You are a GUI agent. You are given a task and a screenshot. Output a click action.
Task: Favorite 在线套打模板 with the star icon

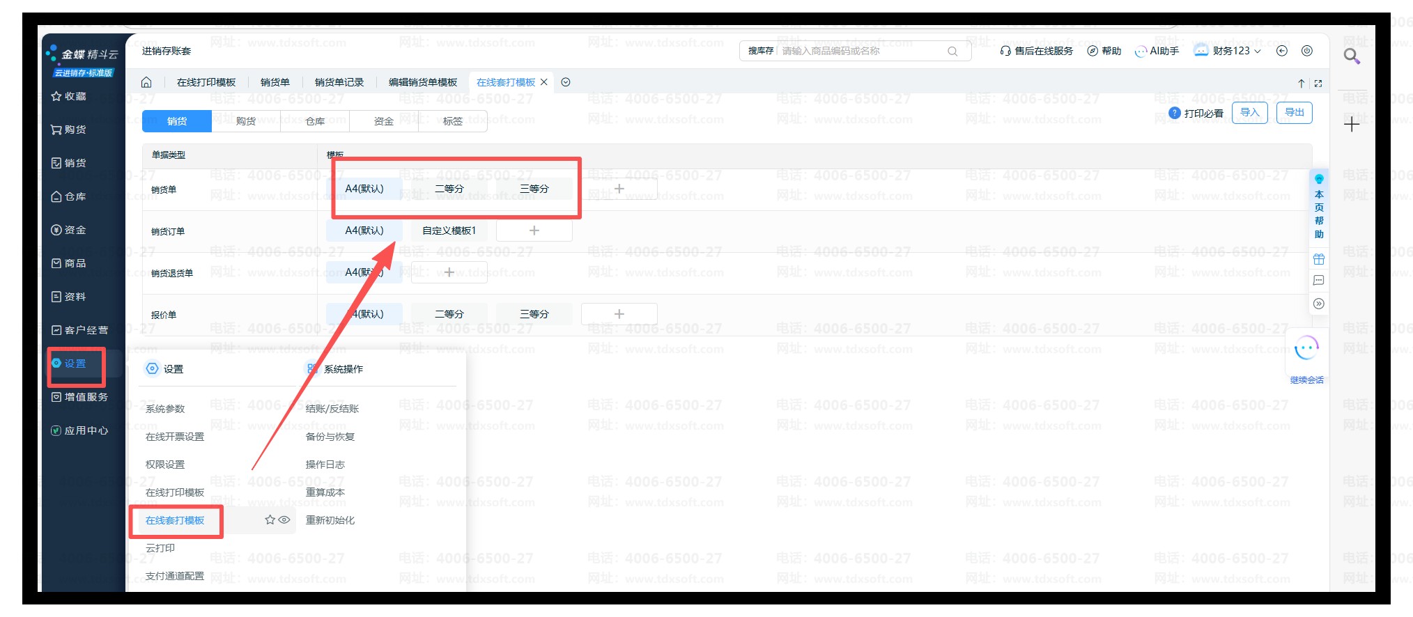(270, 520)
